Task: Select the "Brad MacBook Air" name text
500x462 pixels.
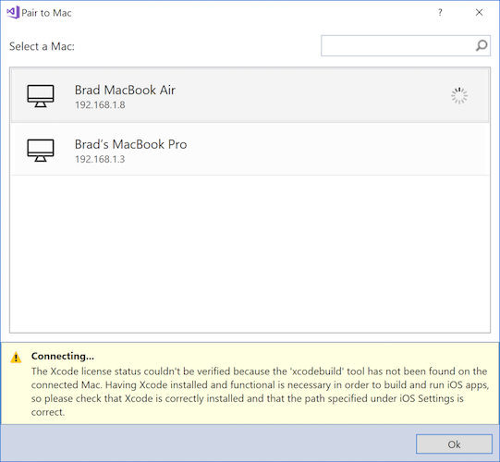Action: click(125, 90)
